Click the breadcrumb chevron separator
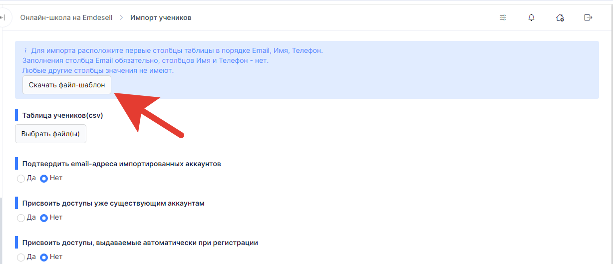 pos(121,18)
